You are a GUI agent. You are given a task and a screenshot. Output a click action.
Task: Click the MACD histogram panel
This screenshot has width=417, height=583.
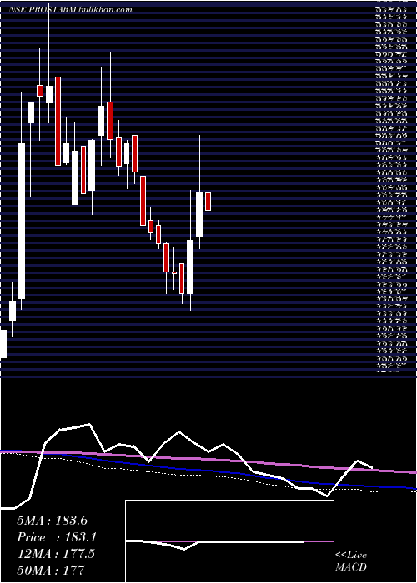(x=229, y=541)
